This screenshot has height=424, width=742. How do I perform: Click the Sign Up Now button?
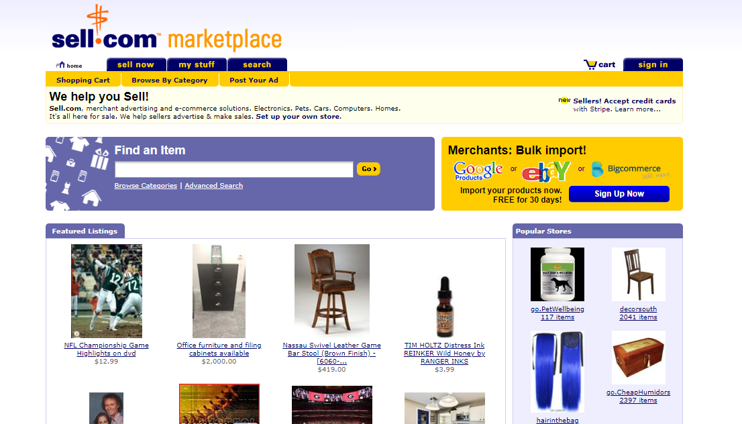click(x=619, y=193)
